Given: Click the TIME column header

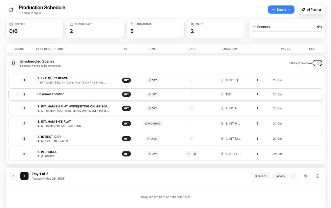Looking at the screenshot, I should (x=152, y=49).
